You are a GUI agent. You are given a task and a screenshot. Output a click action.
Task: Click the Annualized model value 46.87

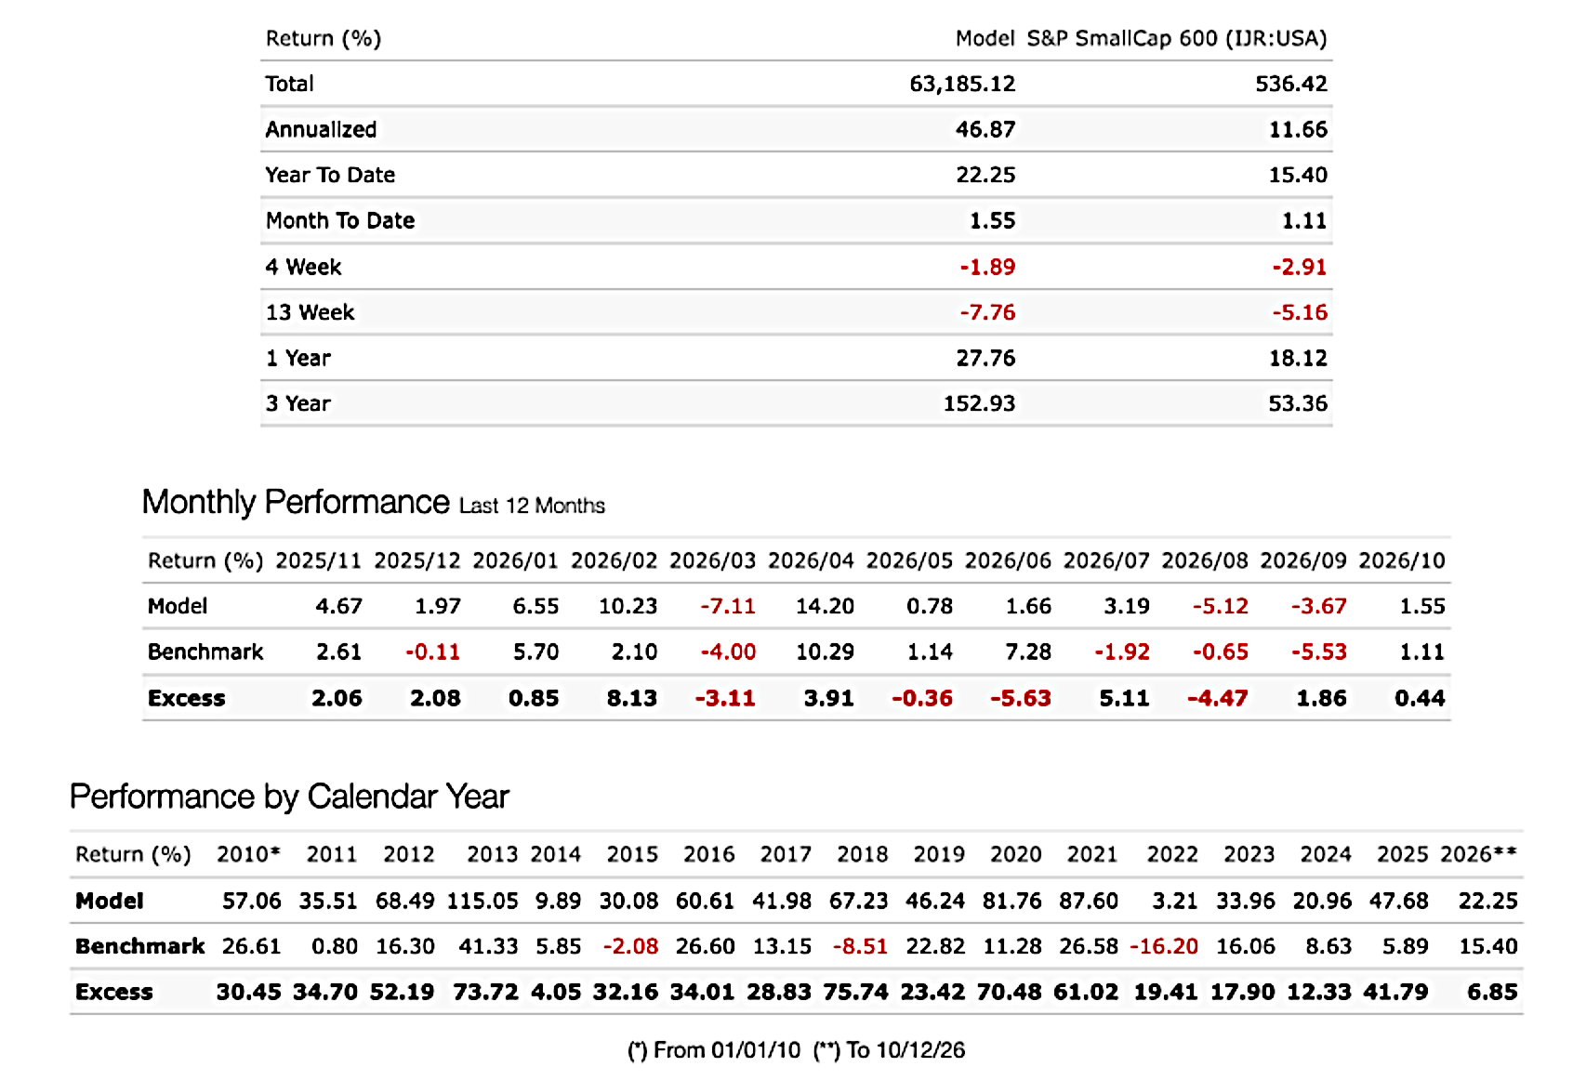(985, 129)
